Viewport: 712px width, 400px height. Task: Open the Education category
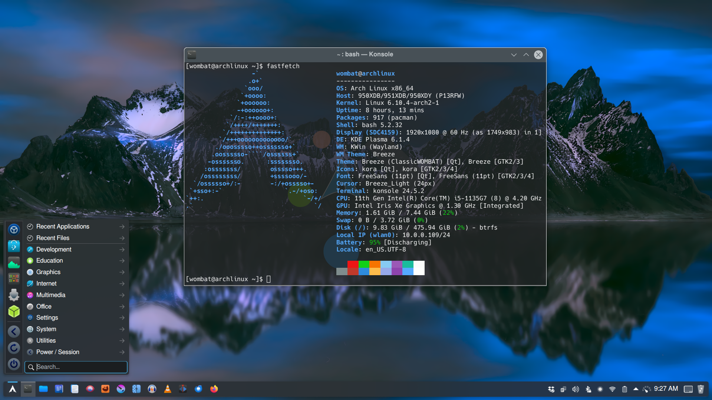click(x=76, y=261)
